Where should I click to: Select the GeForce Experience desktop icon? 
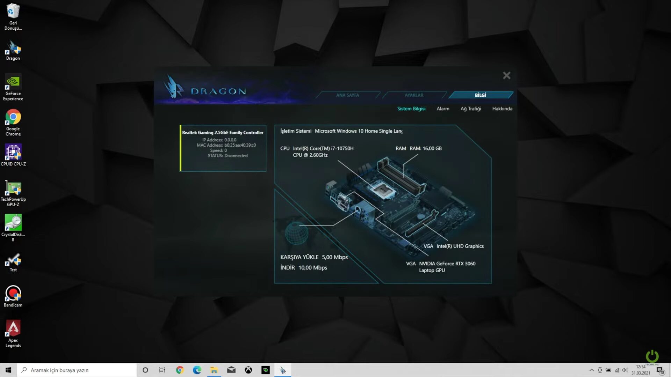point(13,87)
